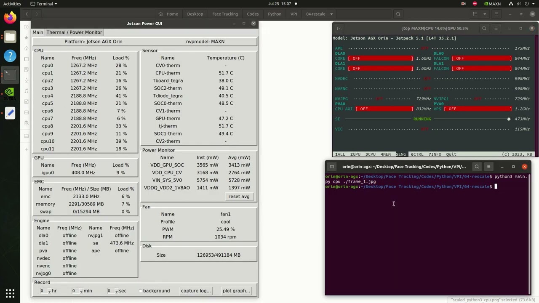Viewport: 539px width, 303px height.
Task: Open view options dropdown in Files header
Action: (x=485, y=14)
